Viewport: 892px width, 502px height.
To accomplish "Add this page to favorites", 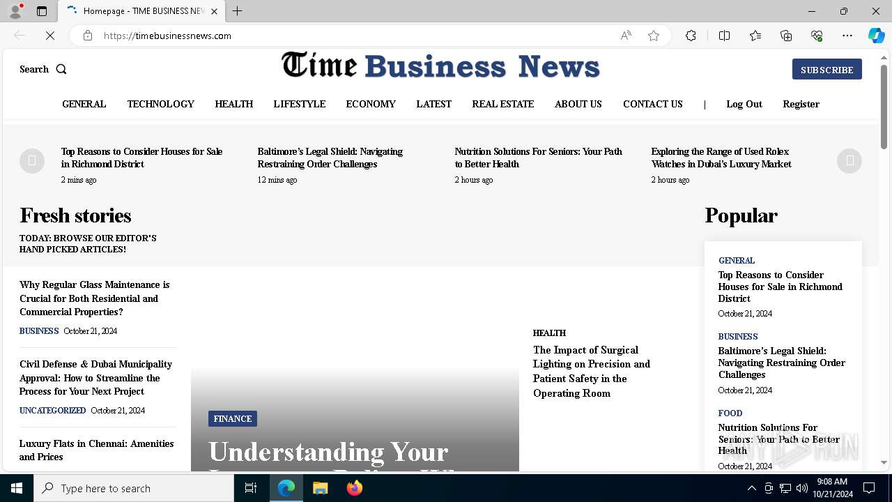I will [654, 36].
